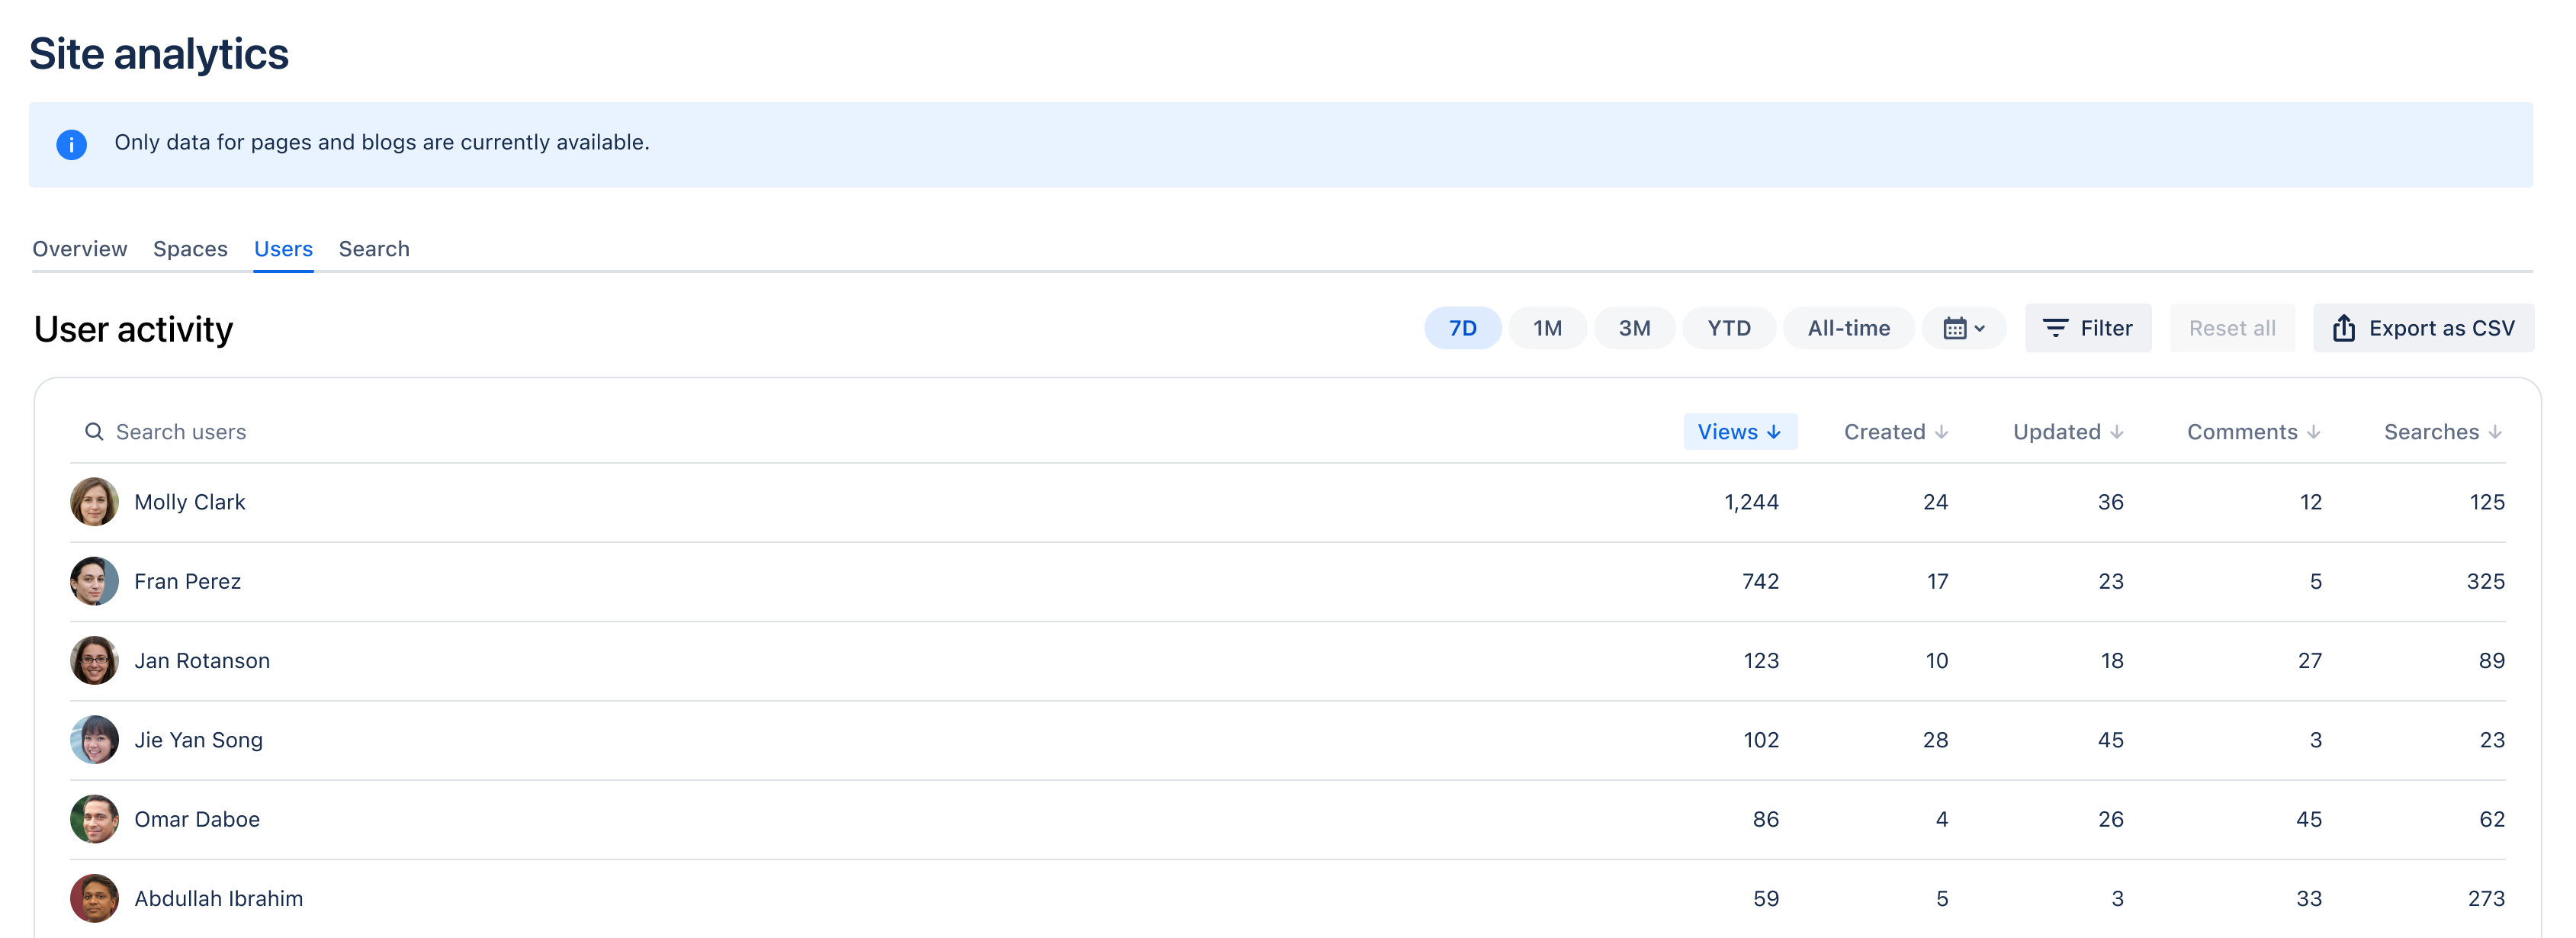Viewport: 2576px width, 938px height.
Task: Sort table by Comments column
Action: pos(2254,432)
